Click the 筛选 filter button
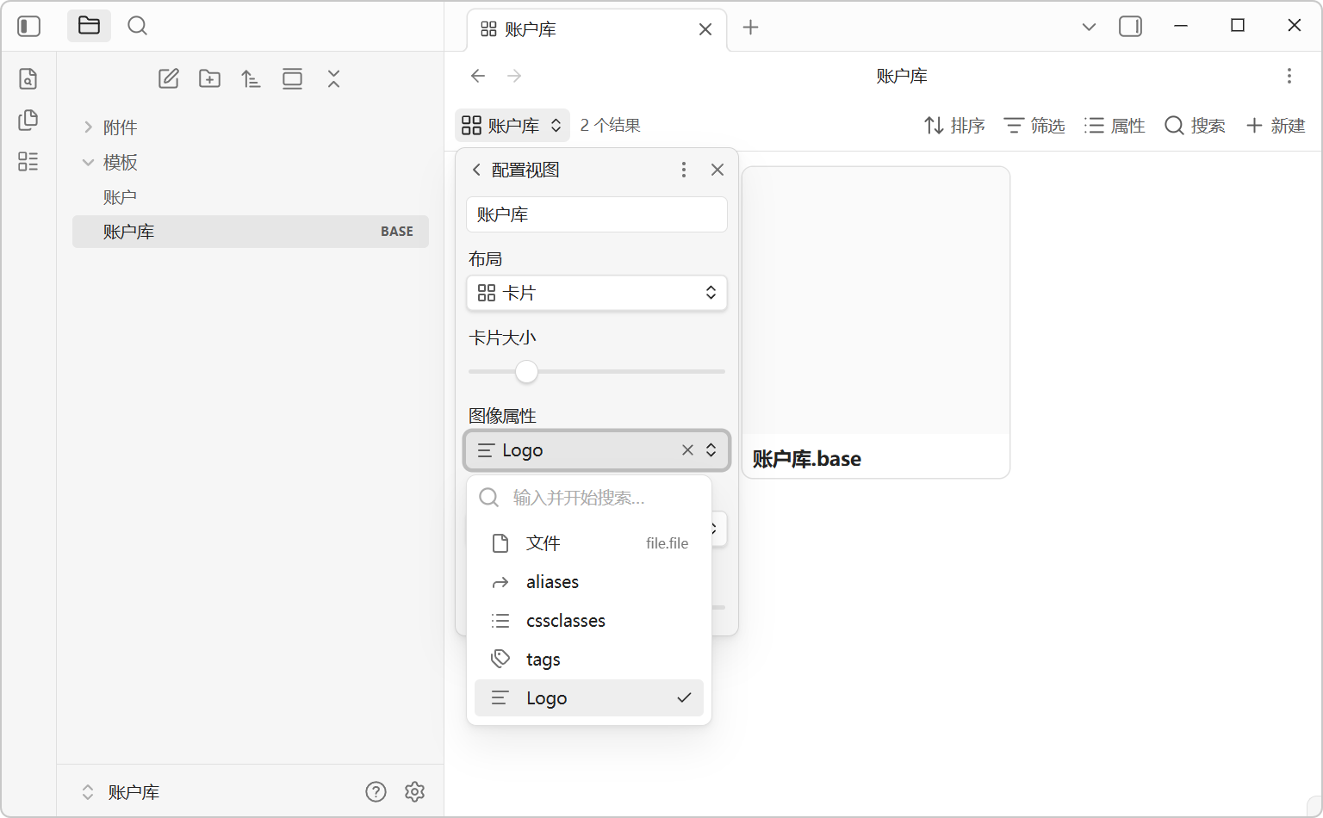The height and width of the screenshot is (818, 1323). pyautogui.click(x=1034, y=126)
